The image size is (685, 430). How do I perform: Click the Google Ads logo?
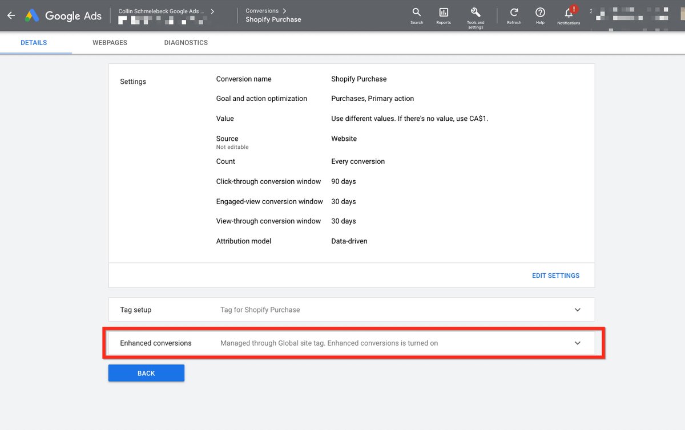(x=63, y=15)
